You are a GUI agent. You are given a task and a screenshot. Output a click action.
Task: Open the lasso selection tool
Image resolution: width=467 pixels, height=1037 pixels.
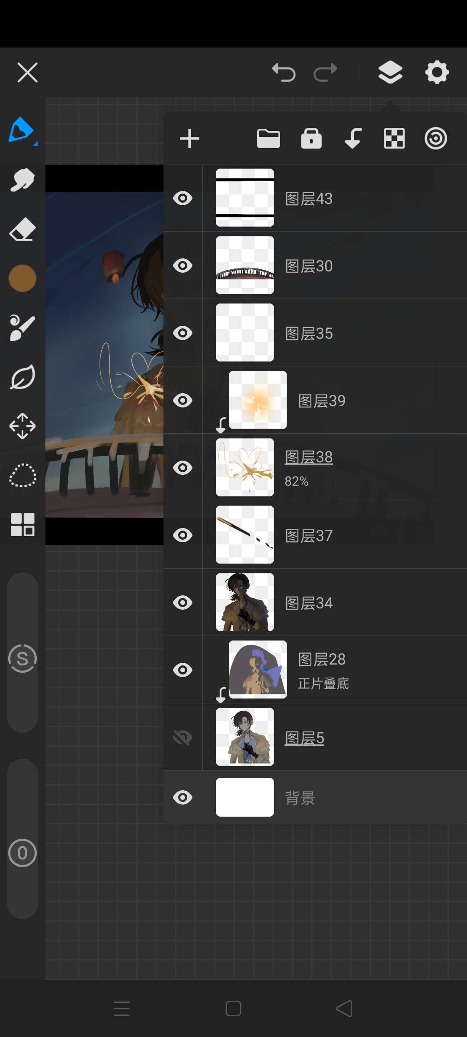pos(22,475)
